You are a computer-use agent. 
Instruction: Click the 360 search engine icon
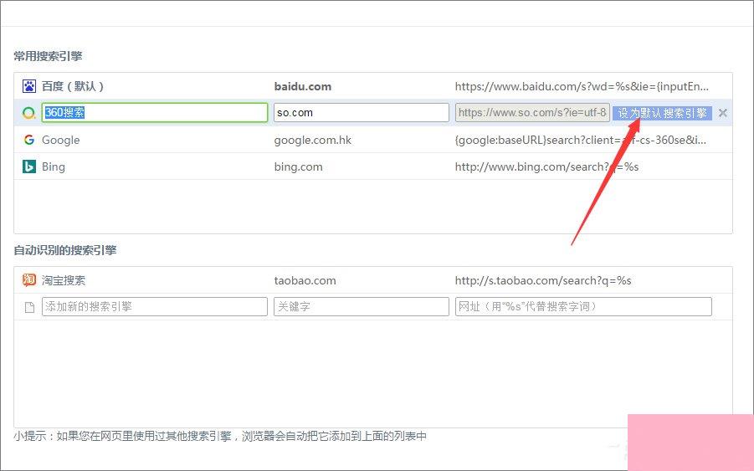click(28, 113)
